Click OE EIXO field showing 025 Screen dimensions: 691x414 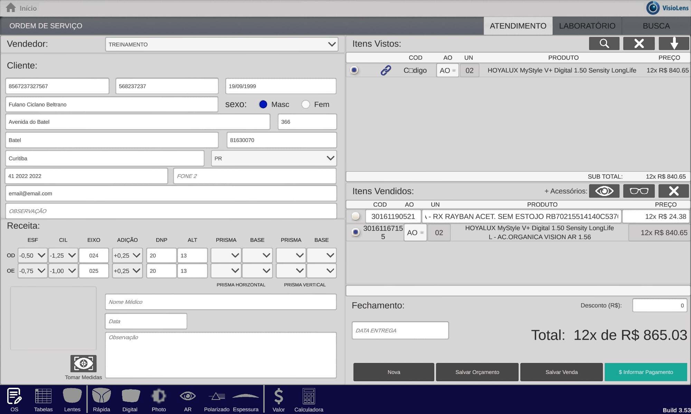94,271
